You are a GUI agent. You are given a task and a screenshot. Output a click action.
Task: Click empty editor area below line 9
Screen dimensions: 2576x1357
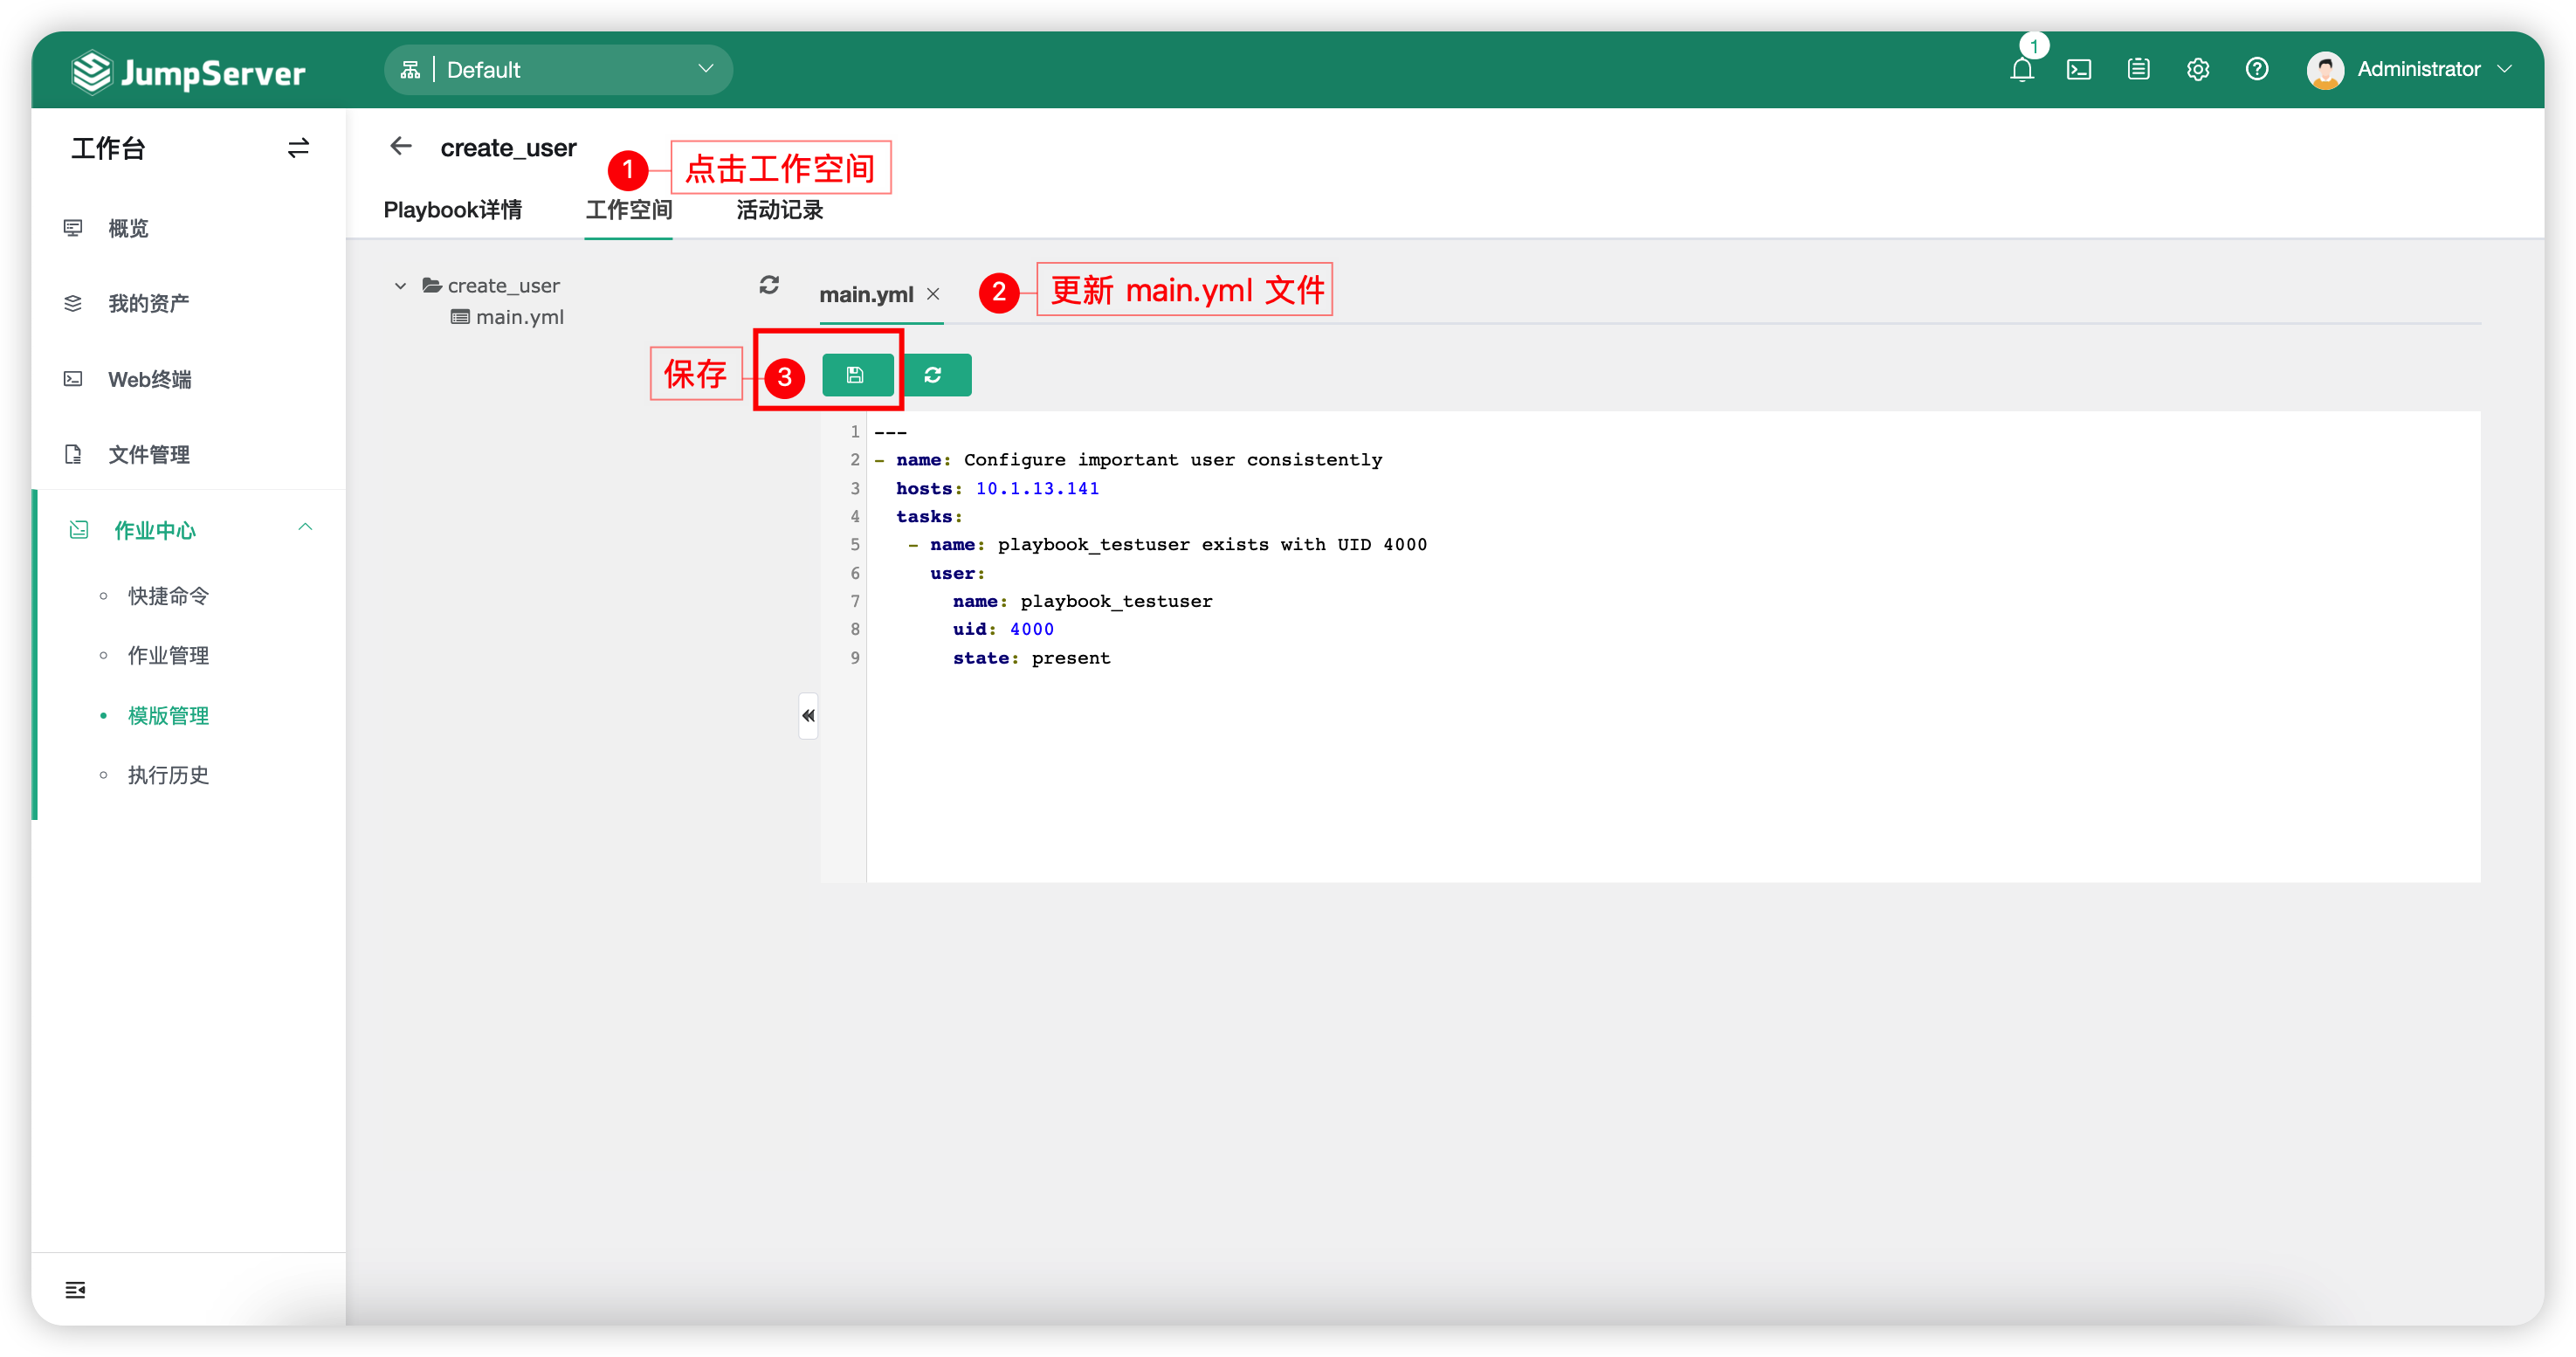coord(1672,777)
